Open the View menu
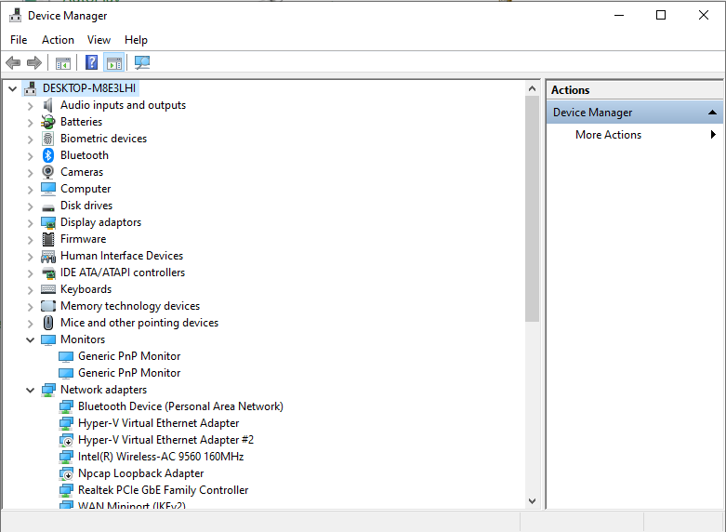The image size is (726, 532). (99, 40)
